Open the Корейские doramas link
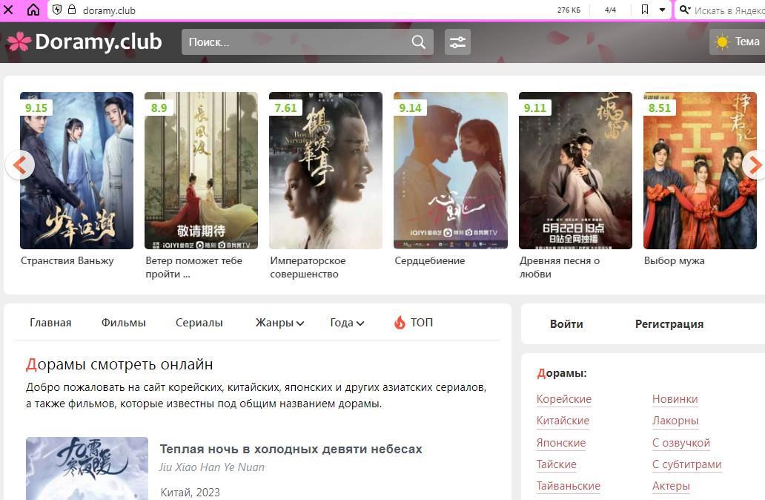 (x=563, y=399)
